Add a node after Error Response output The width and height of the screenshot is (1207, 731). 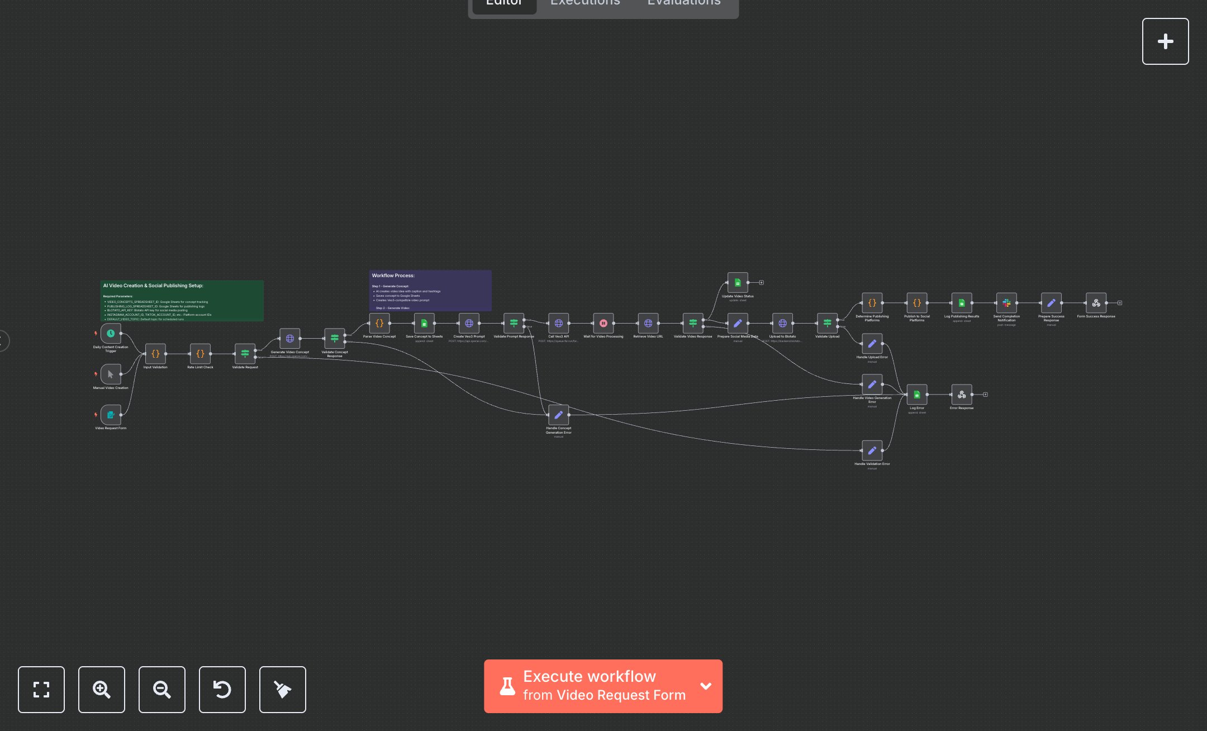tap(985, 394)
